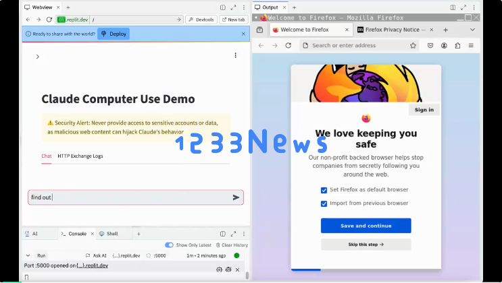
Task: Click the Deploy button
Action: pos(114,34)
